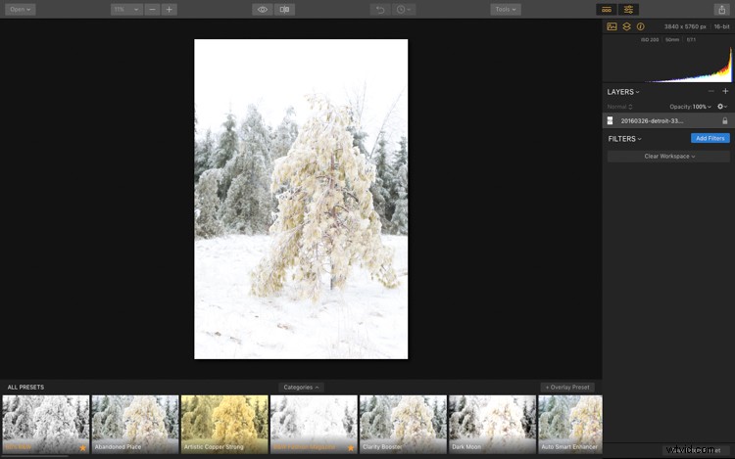Open the Tools menu
735x459 pixels.
(506, 10)
